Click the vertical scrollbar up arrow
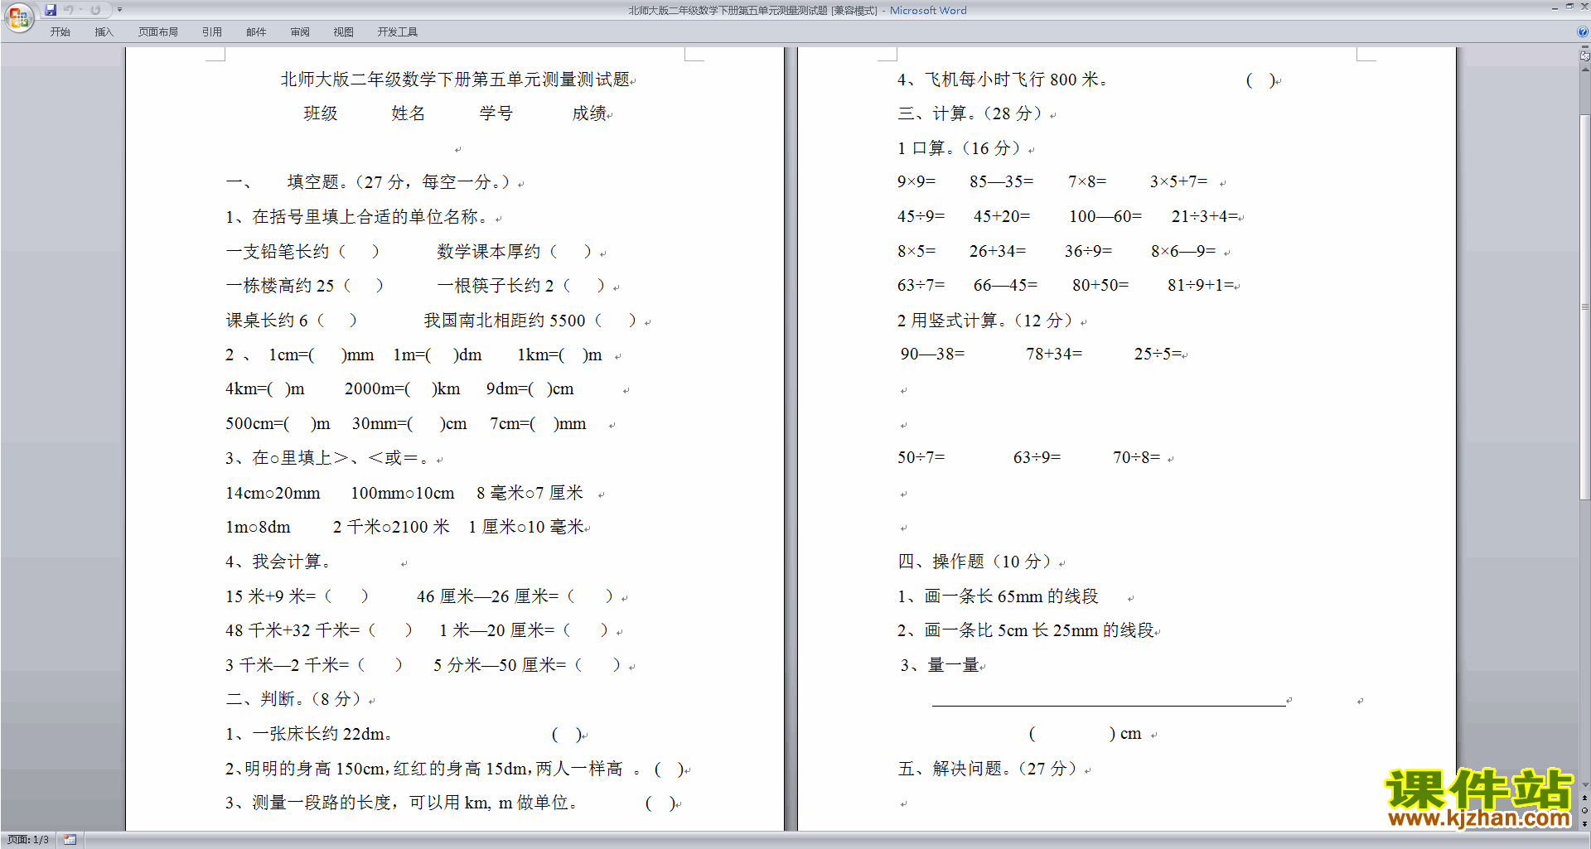Screen dimensions: 1591x849 tap(1584, 70)
